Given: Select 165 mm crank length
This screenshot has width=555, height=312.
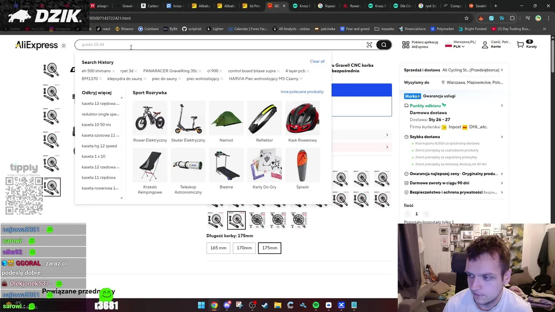Looking at the screenshot, I should 219,248.
